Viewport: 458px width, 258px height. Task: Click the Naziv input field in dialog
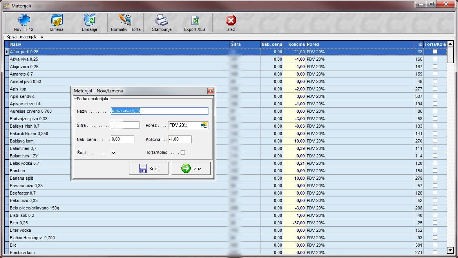click(x=159, y=111)
